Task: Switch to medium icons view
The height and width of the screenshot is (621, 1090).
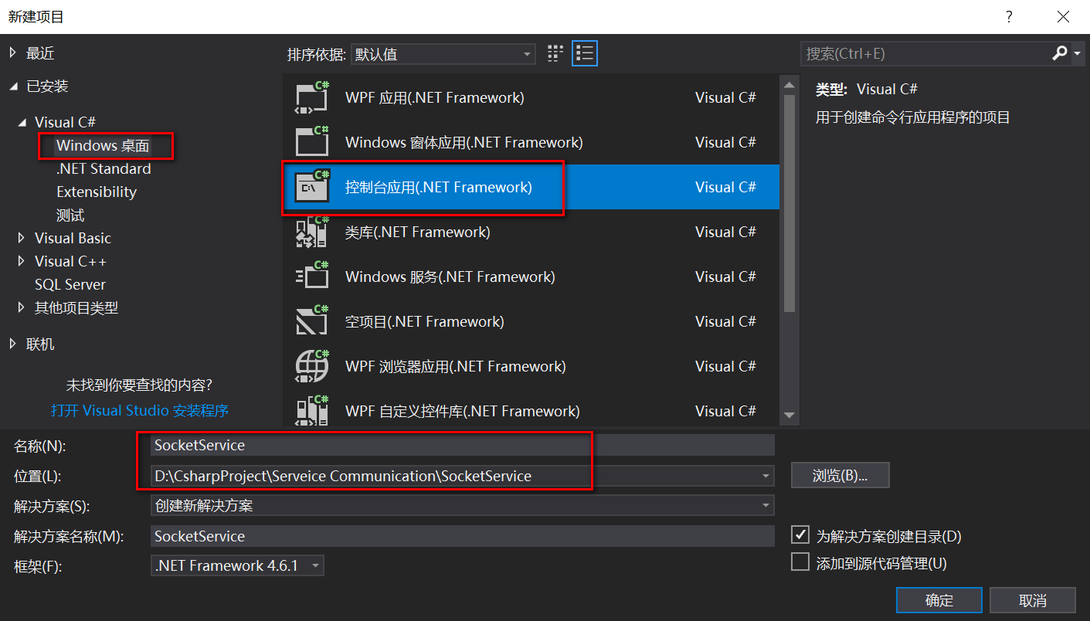Action: click(x=555, y=53)
